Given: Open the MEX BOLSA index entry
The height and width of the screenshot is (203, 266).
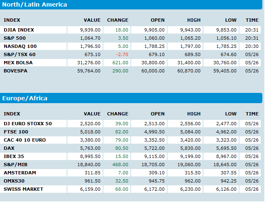Looking at the screenshot, I should (18, 63).
